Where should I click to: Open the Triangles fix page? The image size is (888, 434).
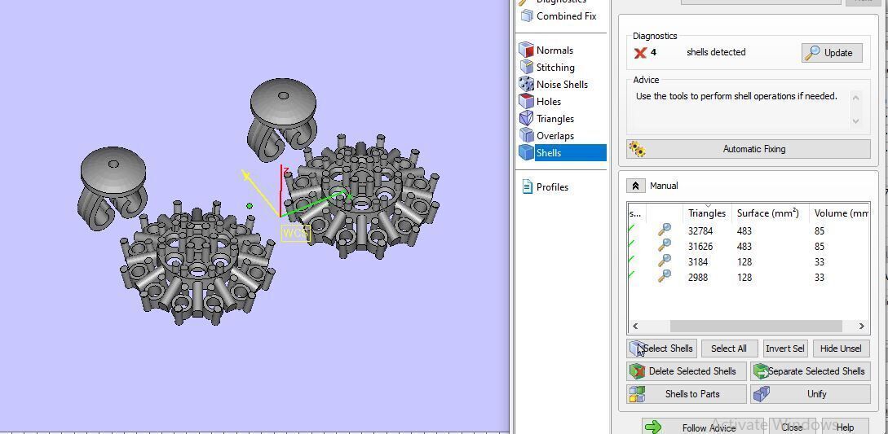548,119
